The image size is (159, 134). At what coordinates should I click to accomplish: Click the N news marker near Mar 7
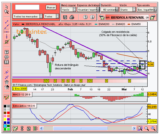pos(129,81)
